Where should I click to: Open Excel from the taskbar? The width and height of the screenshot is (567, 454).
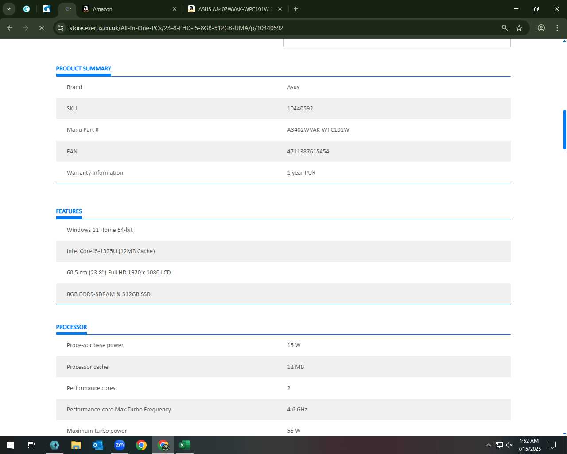tap(185, 445)
